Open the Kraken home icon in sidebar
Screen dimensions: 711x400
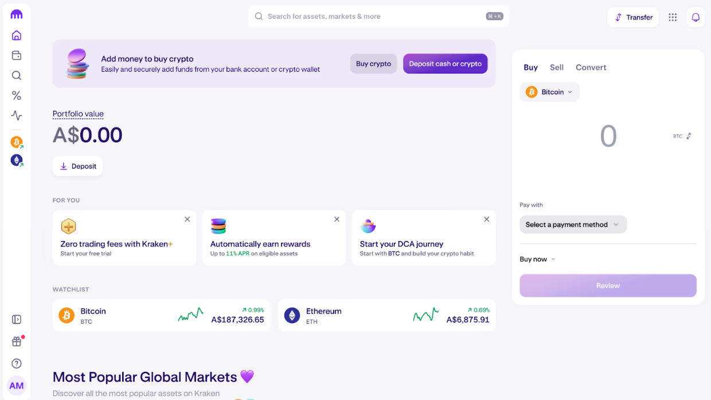click(x=16, y=35)
